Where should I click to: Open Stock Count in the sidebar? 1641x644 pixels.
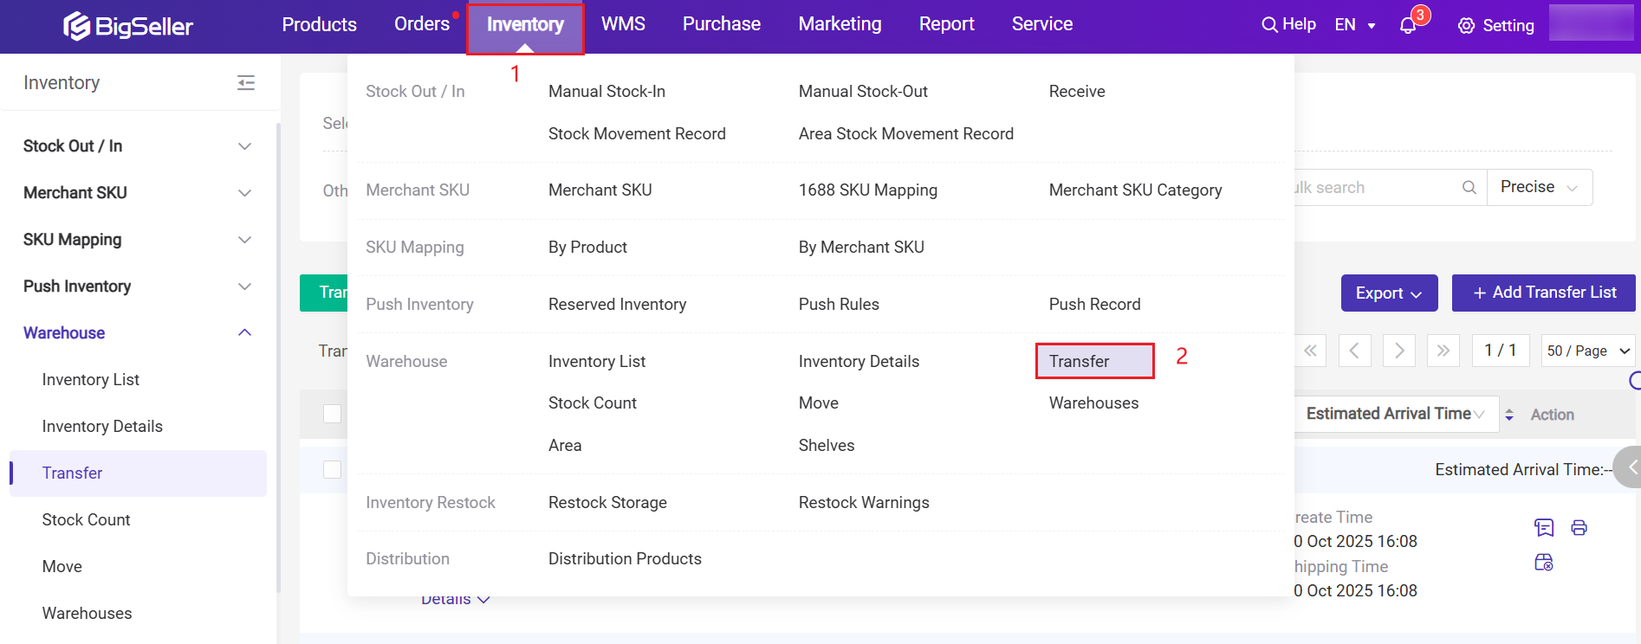[86, 520]
